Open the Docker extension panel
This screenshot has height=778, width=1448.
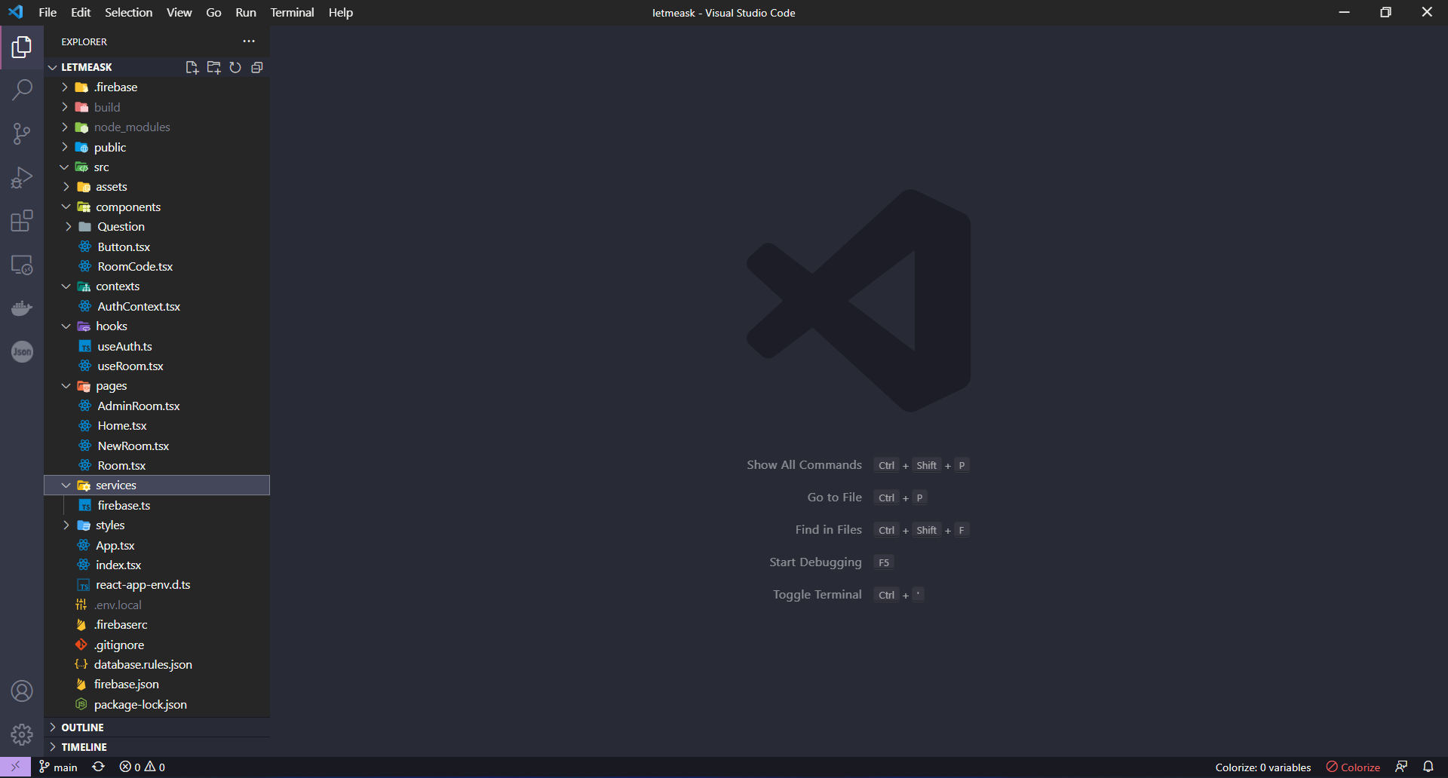click(22, 308)
